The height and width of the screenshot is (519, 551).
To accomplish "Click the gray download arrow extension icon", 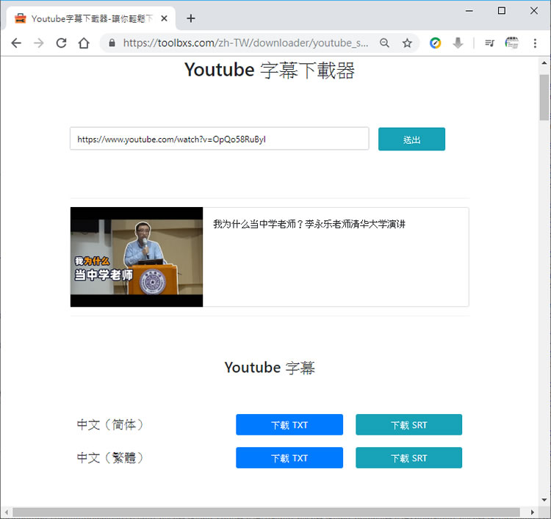I will [458, 43].
